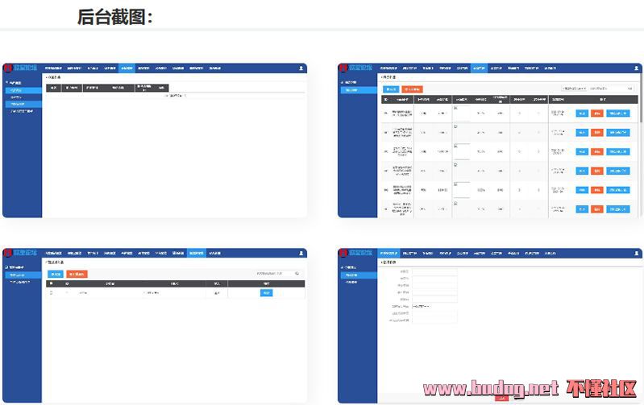Click search field in bottom-left panel
This screenshot has height=405, width=644.
(277, 273)
